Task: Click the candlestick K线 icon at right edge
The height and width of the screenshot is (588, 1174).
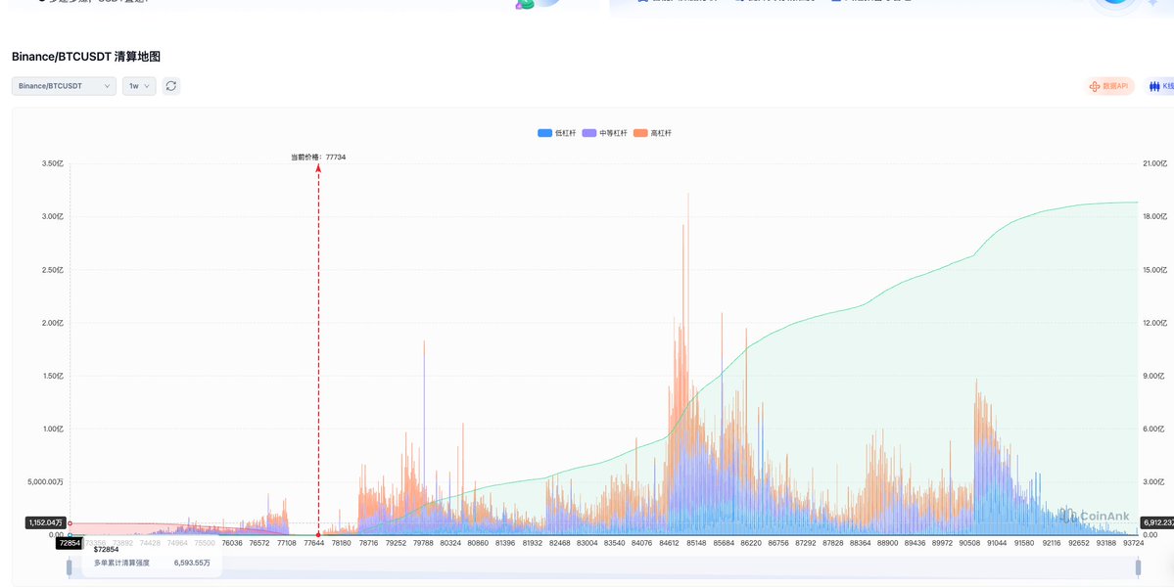Action: [1154, 86]
